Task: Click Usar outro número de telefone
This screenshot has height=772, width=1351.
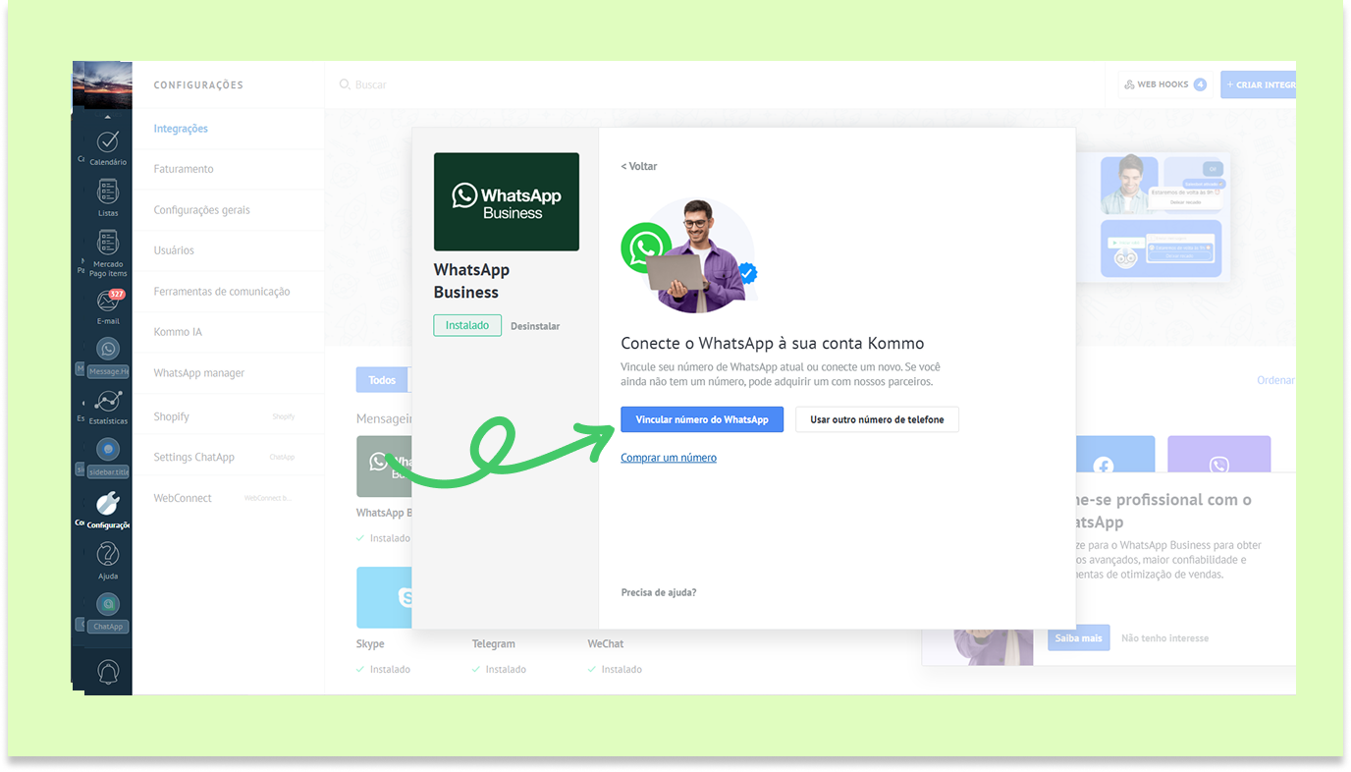Action: 877,419
